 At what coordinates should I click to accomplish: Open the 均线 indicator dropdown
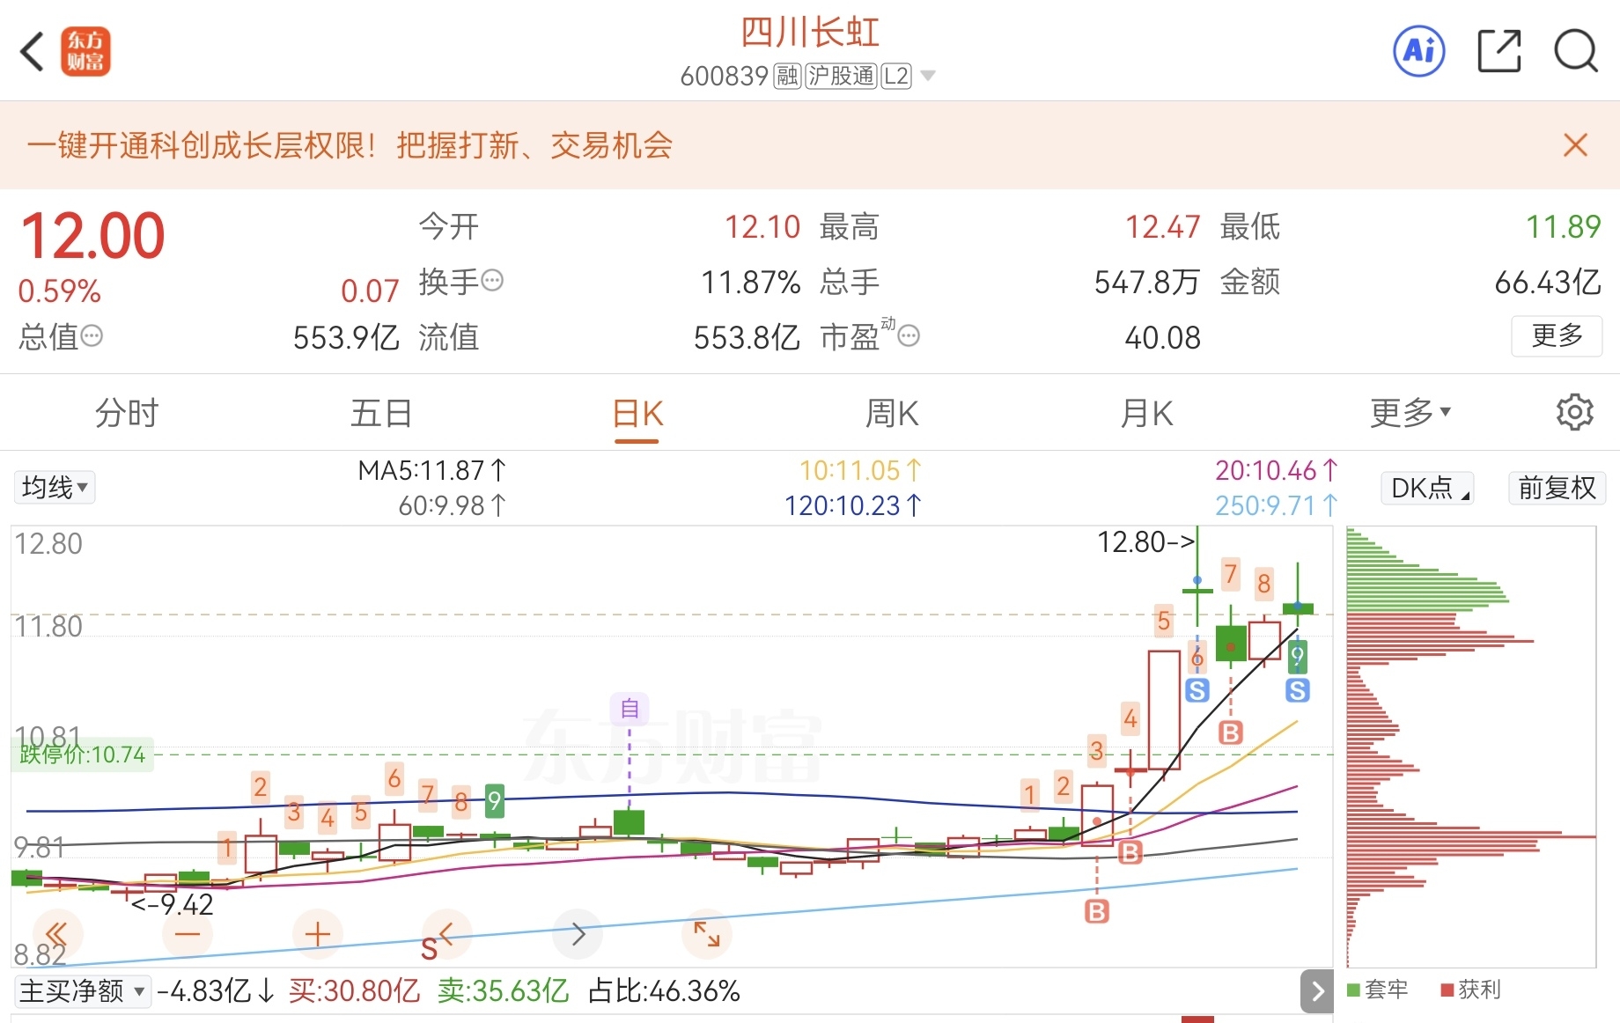[55, 487]
